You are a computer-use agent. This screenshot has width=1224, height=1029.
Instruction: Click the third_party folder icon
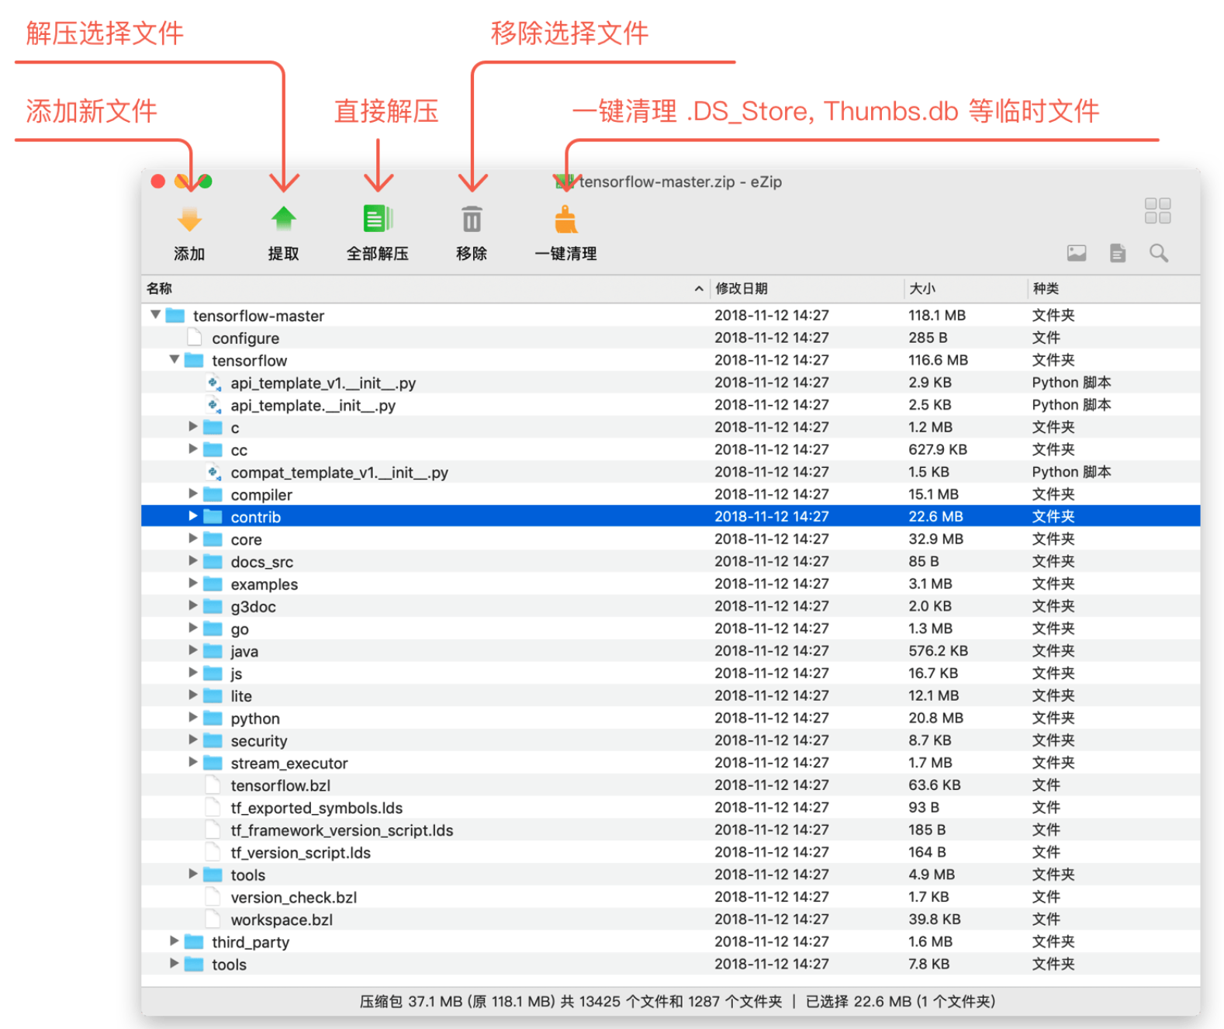click(194, 941)
